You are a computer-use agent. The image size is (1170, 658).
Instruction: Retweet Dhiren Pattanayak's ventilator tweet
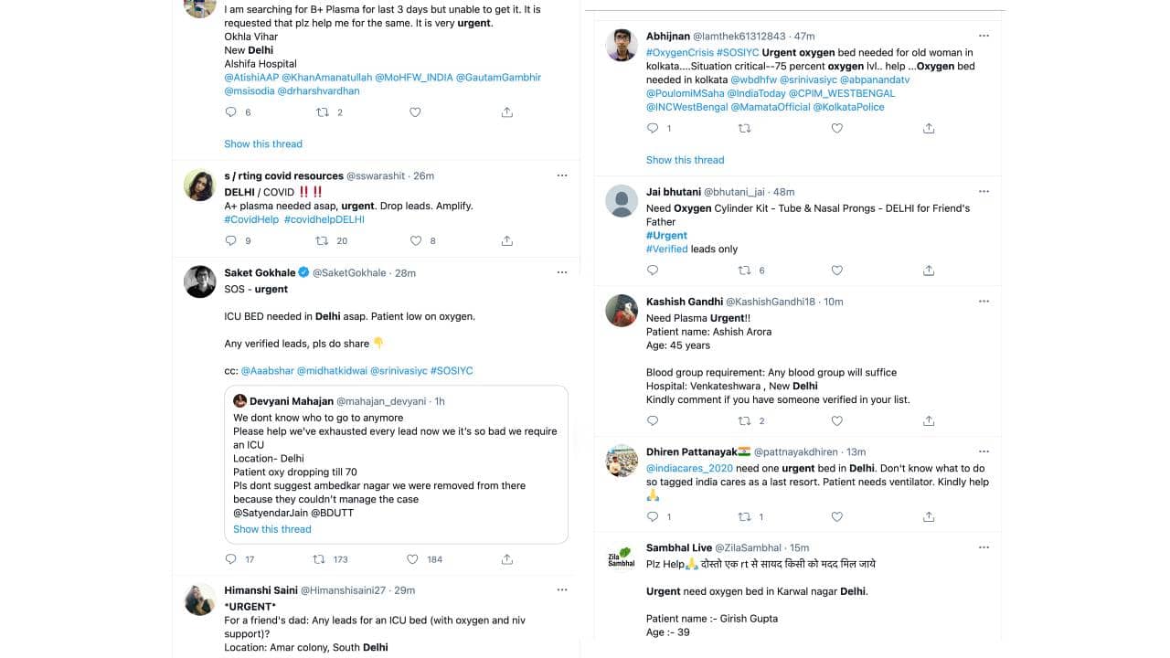(x=744, y=517)
